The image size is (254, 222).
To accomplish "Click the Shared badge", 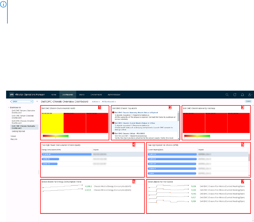I will tap(248, 101).
